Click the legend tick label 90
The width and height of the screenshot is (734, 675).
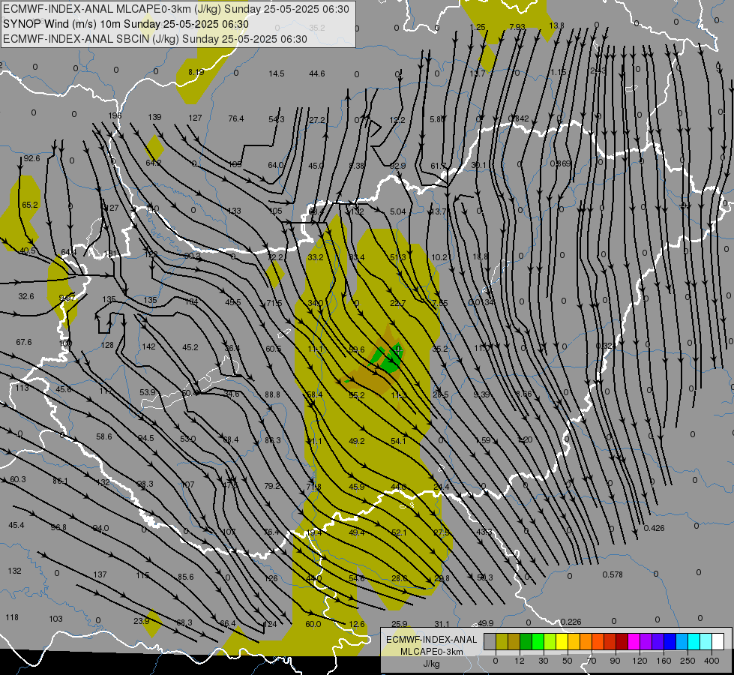tap(615, 661)
